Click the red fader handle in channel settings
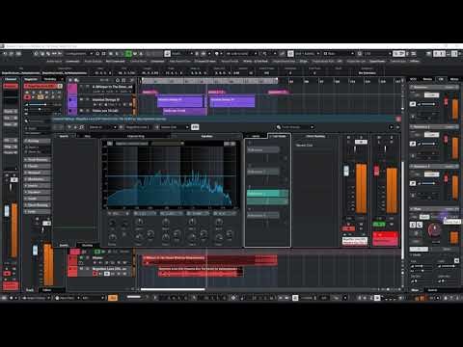Viewport: 463px width, 347px height. [x=376, y=171]
